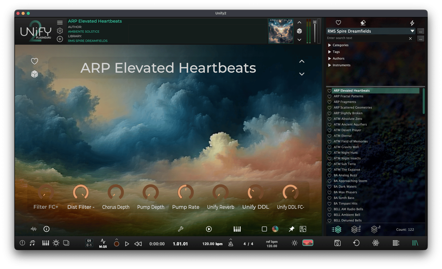
Task: Click the eraser icon above the library dropdown
Action: [363, 23]
